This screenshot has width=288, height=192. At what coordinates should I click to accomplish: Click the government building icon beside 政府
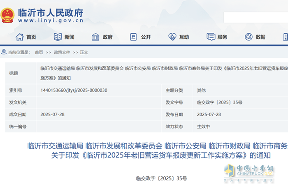pos(96,37)
